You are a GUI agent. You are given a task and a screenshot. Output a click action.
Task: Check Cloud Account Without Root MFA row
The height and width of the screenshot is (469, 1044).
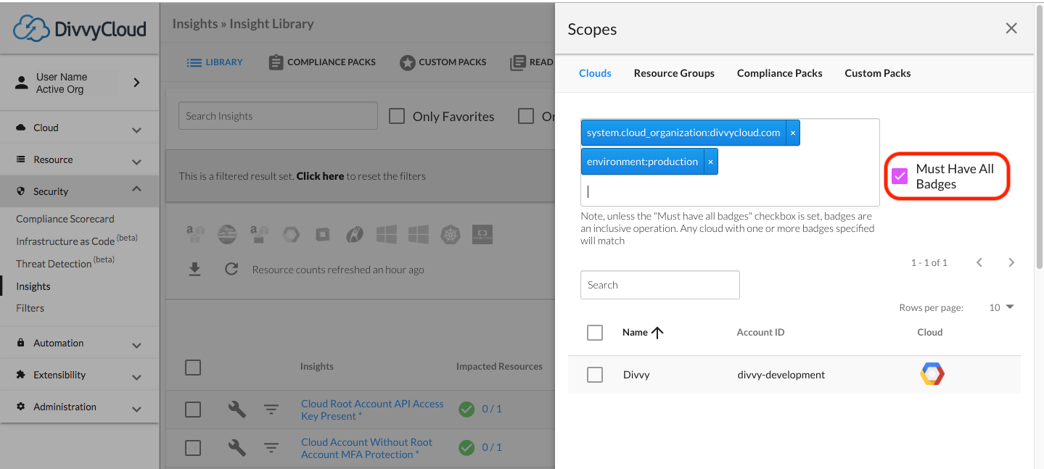(193, 448)
